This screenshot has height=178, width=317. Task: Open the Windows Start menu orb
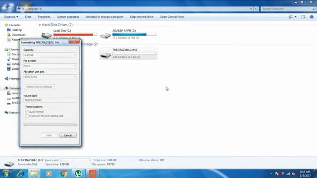6,174
